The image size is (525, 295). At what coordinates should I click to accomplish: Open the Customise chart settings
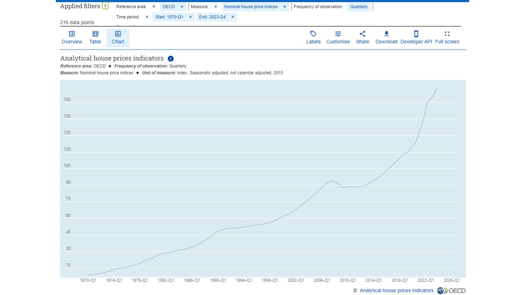click(x=338, y=37)
